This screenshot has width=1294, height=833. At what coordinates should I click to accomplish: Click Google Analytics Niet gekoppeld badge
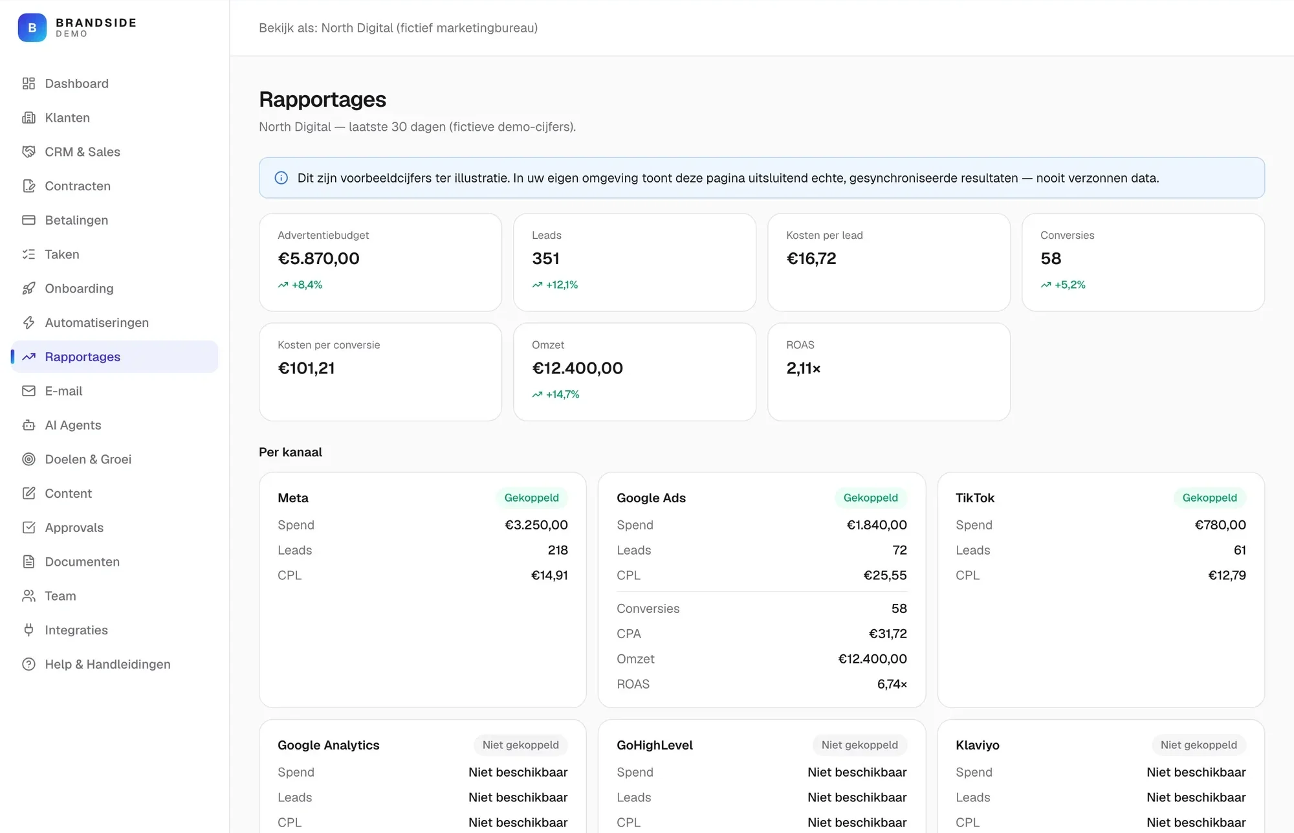point(520,745)
